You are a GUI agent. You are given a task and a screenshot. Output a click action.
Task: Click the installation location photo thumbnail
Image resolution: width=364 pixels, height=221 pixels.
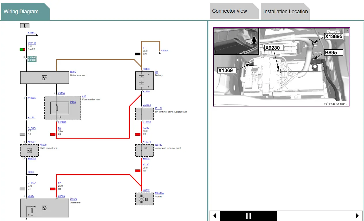click(281, 67)
